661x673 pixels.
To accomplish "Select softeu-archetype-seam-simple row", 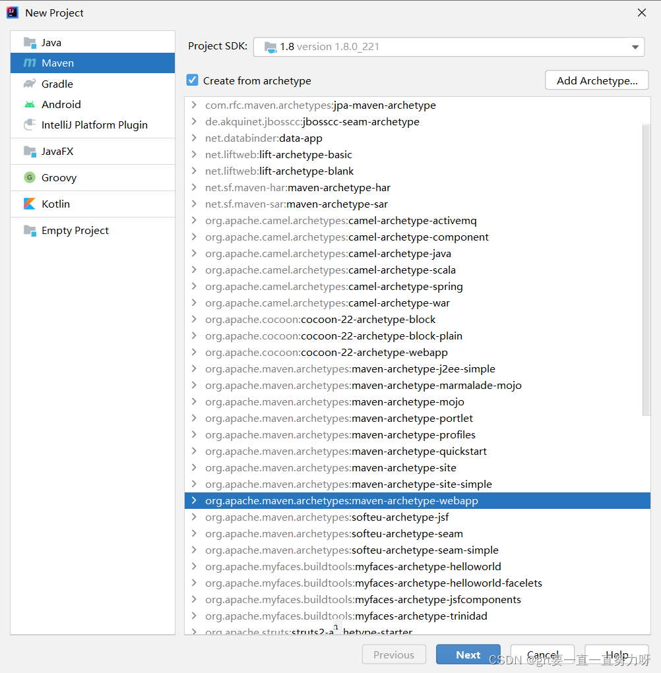I will coord(418,550).
